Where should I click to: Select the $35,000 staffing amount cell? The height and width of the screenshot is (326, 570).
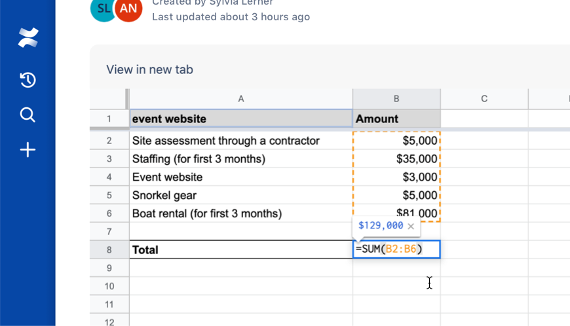pyautogui.click(x=396, y=158)
